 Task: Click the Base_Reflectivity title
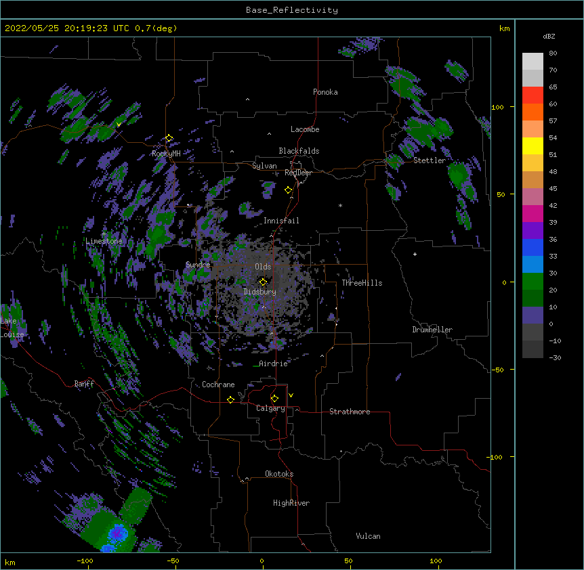(x=292, y=10)
